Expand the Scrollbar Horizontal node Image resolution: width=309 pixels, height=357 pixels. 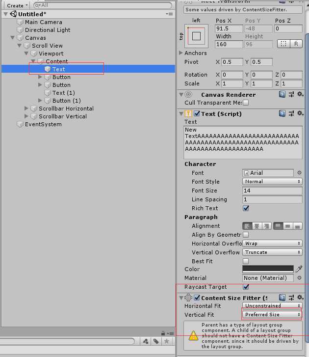(26, 109)
